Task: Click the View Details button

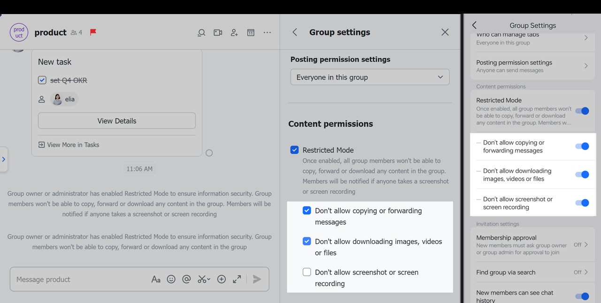Action: 116,121
